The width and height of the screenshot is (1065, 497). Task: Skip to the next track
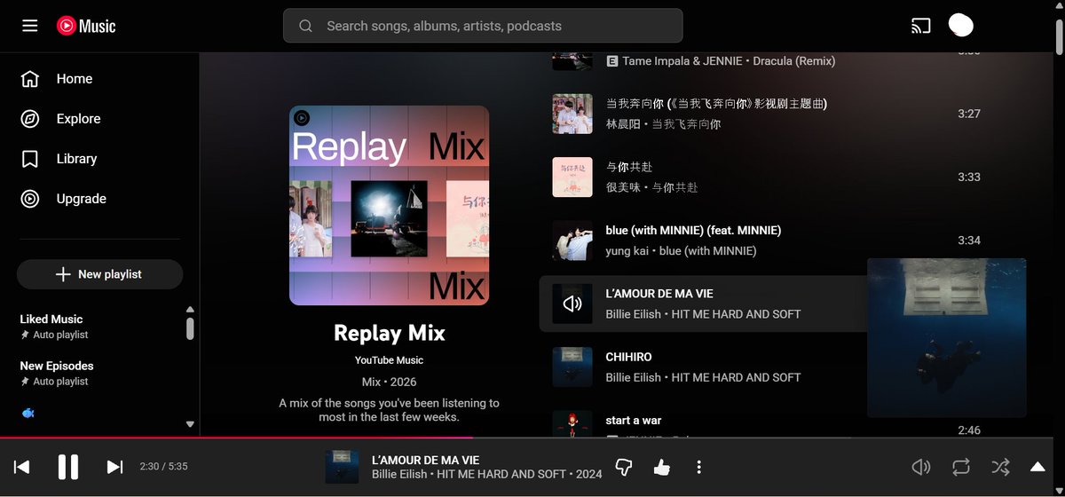[x=114, y=467]
